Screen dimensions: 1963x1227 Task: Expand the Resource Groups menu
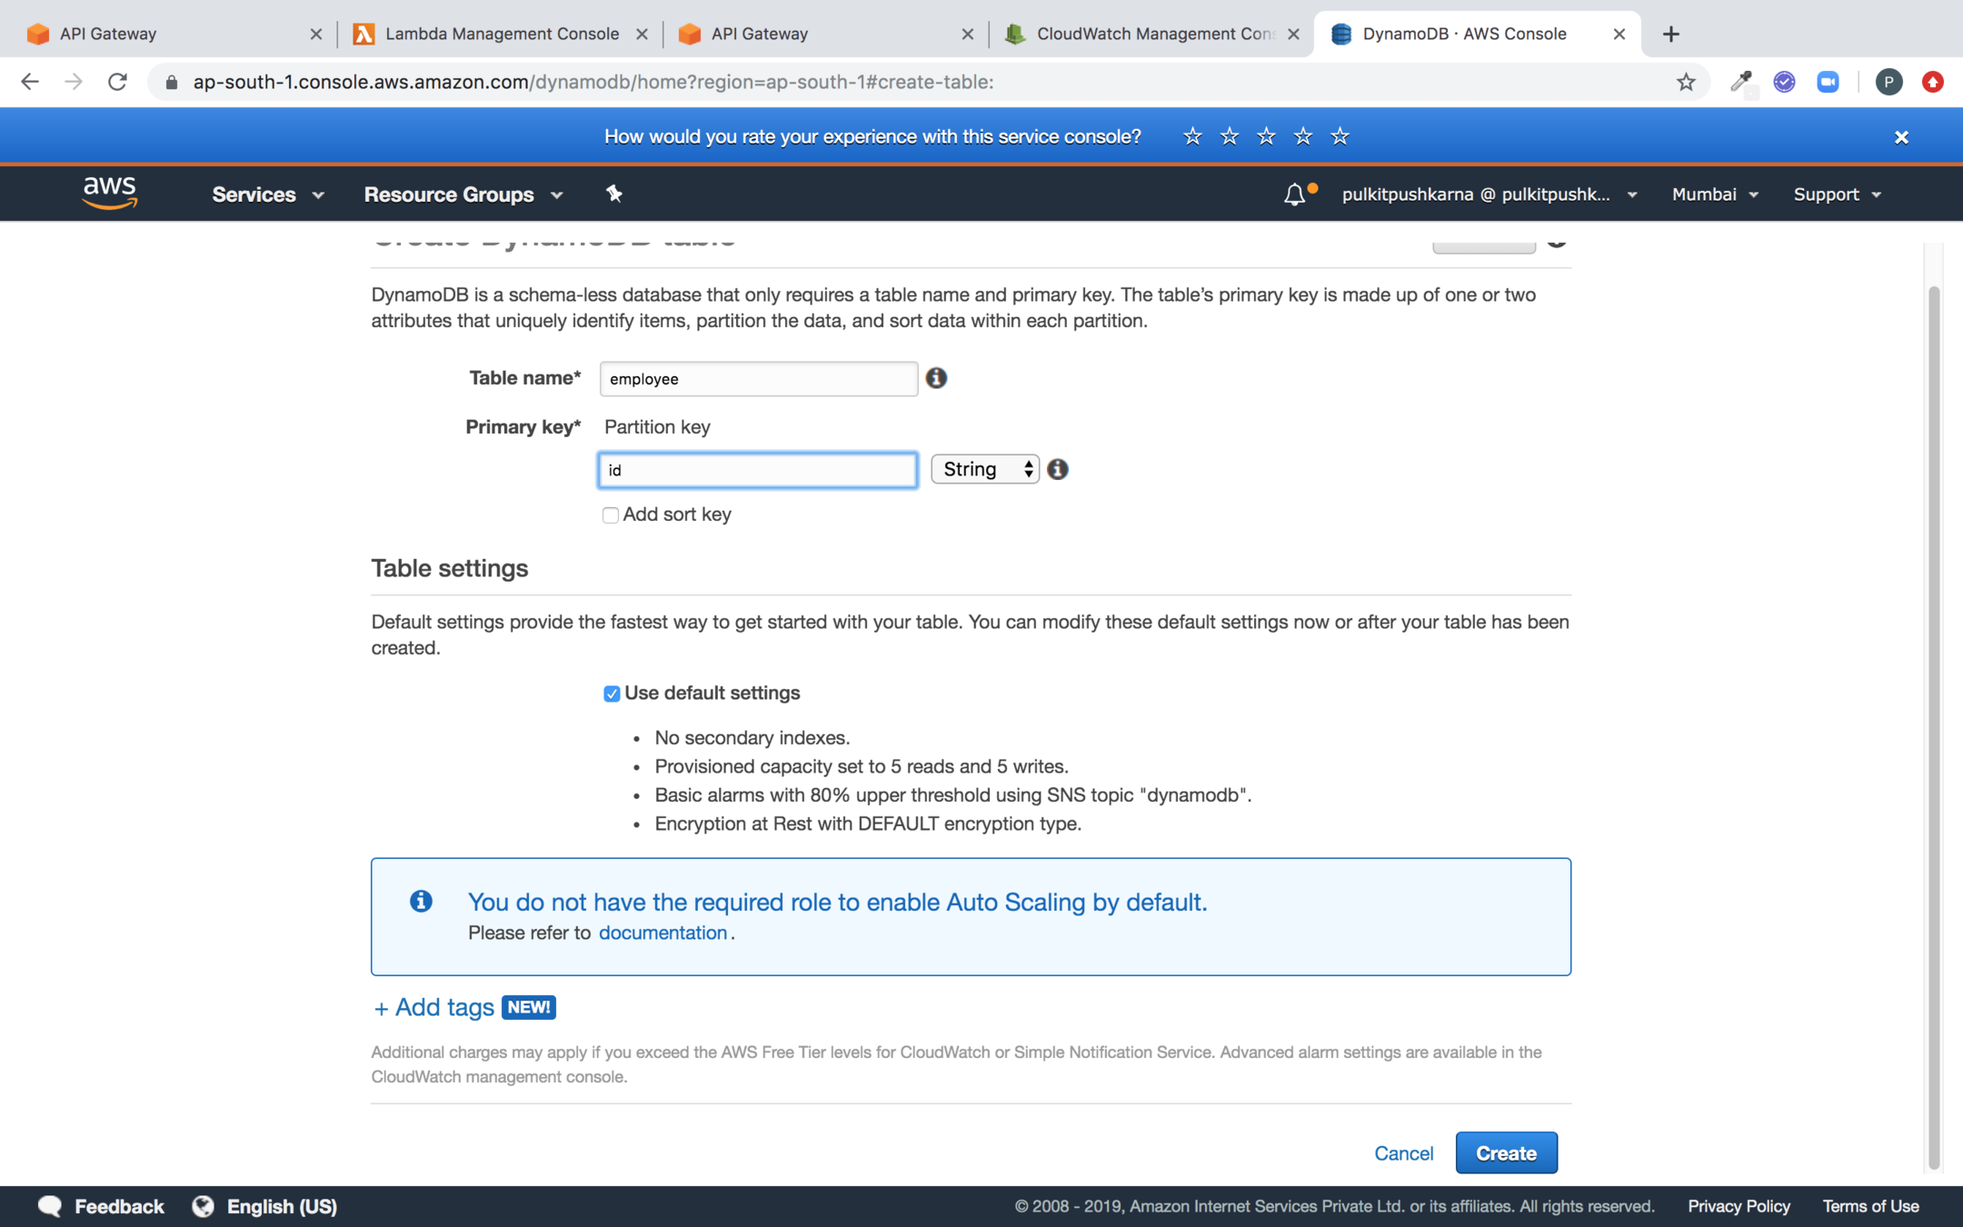pos(463,195)
